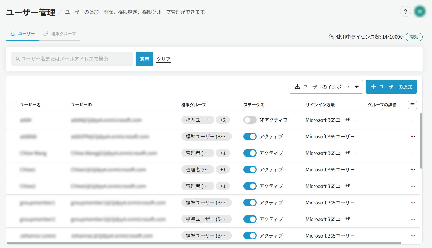Open the help question mark icon
The height and width of the screenshot is (248, 432).
pos(405,11)
